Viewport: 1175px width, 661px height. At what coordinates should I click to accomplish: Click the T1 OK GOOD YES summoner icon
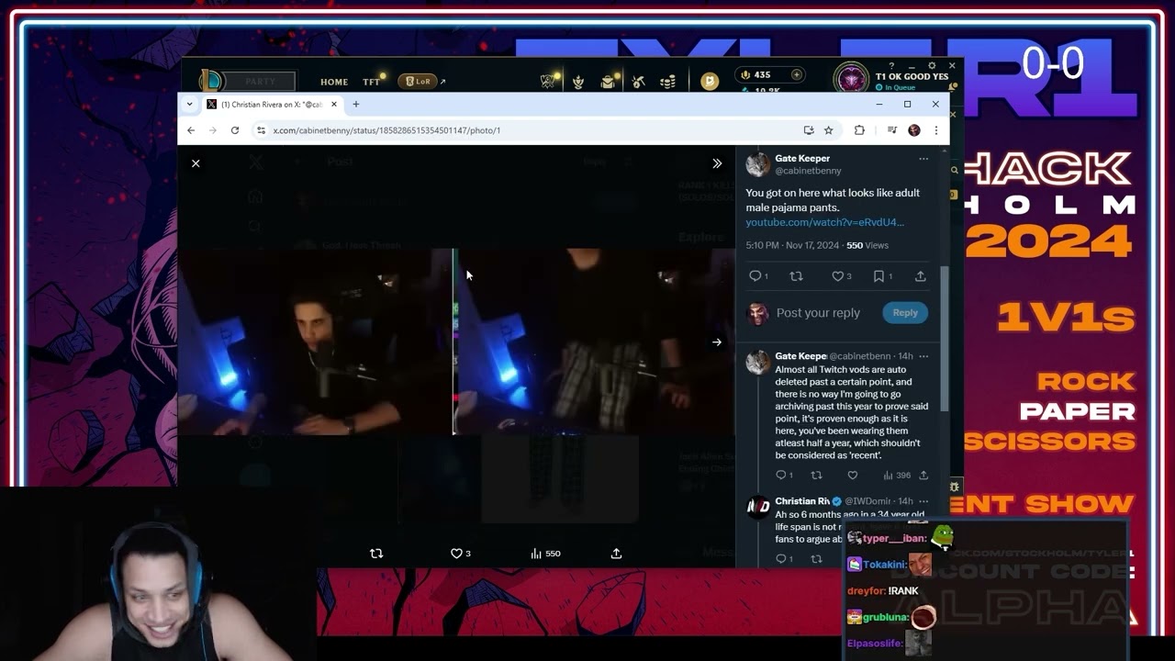pyautogui.click(x=851, y=79)
